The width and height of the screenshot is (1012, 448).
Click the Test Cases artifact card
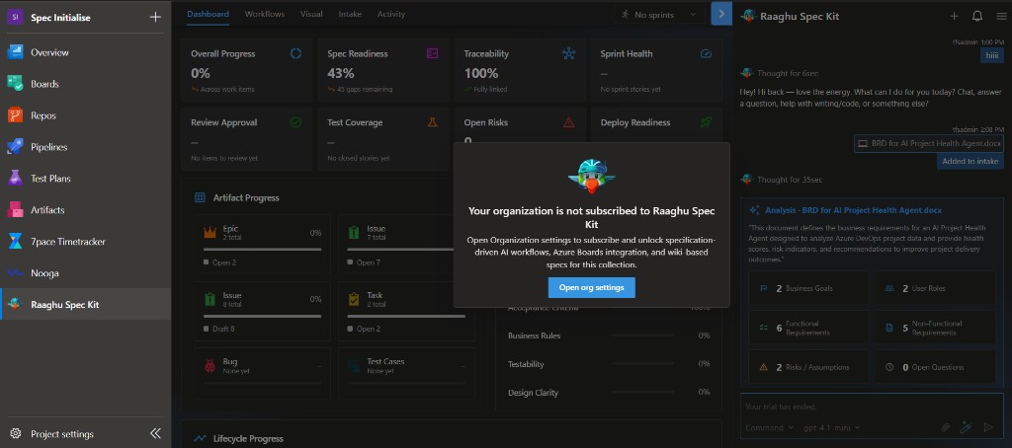click(x=406, y=373)
